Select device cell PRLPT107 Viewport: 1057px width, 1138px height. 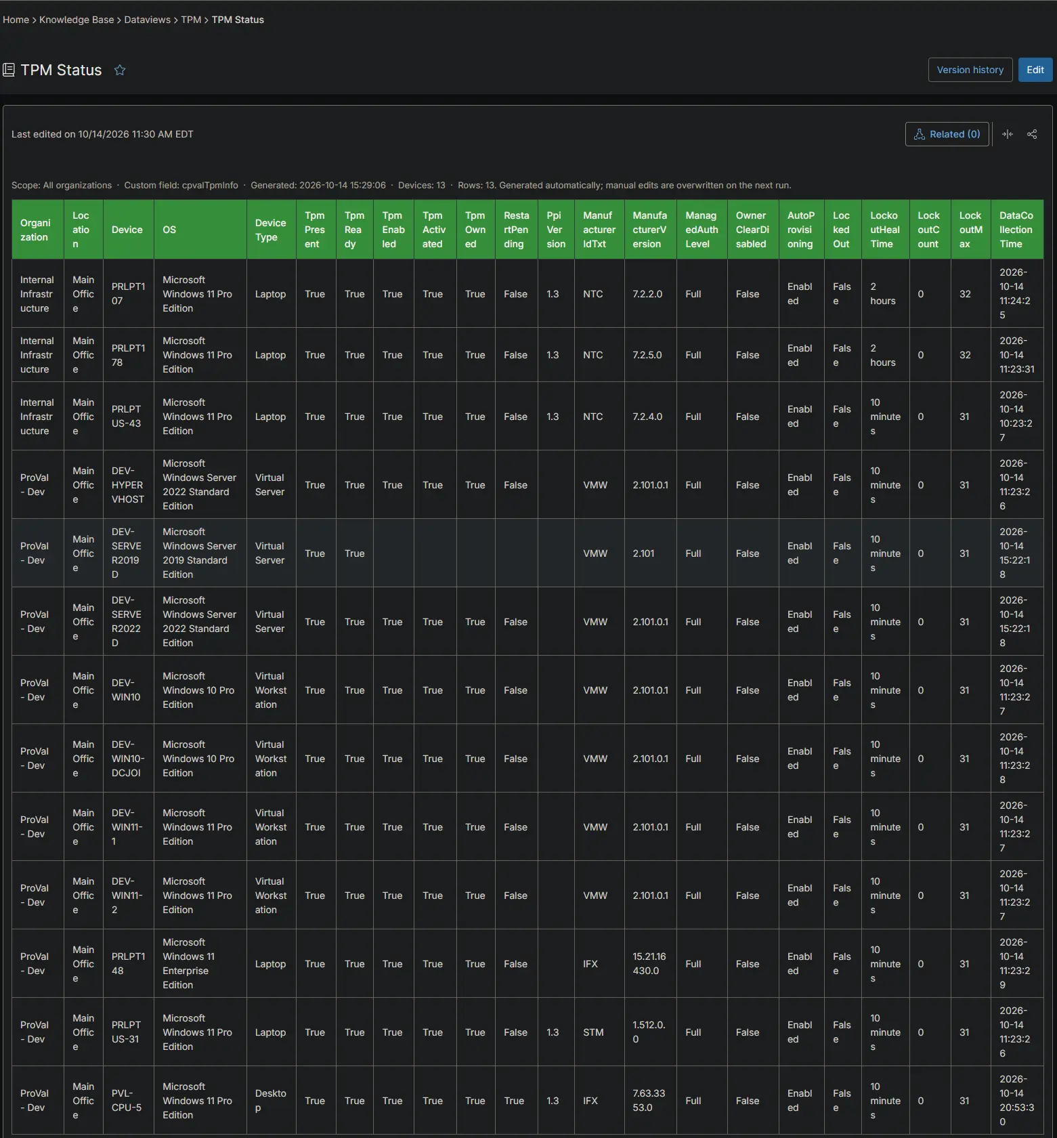(129, 294)
